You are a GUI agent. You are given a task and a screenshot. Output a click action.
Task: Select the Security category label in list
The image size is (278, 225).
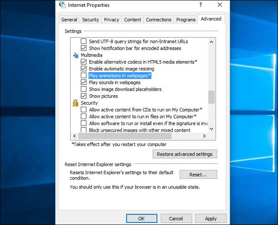click(89, 103)
